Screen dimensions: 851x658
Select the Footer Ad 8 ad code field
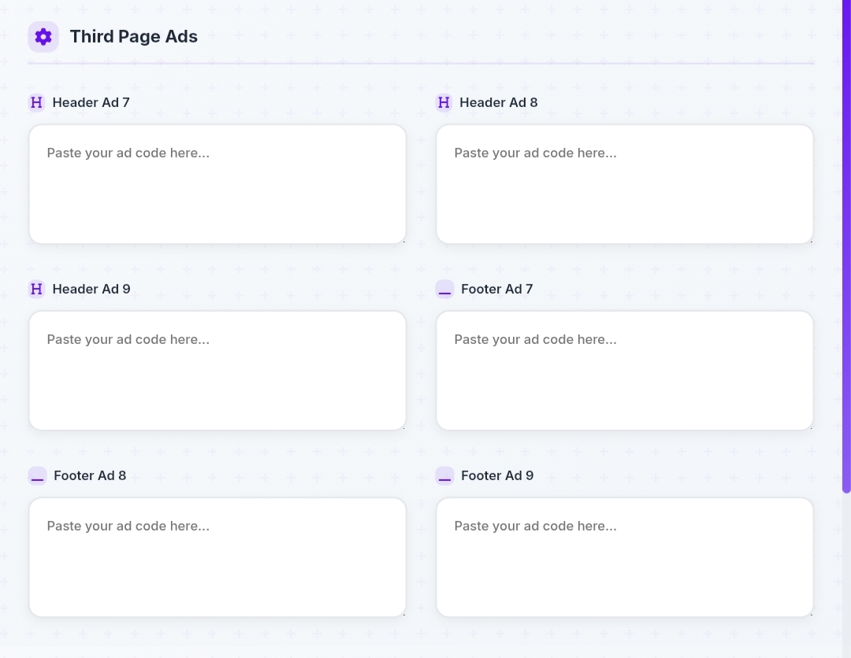tap(217, 557)
